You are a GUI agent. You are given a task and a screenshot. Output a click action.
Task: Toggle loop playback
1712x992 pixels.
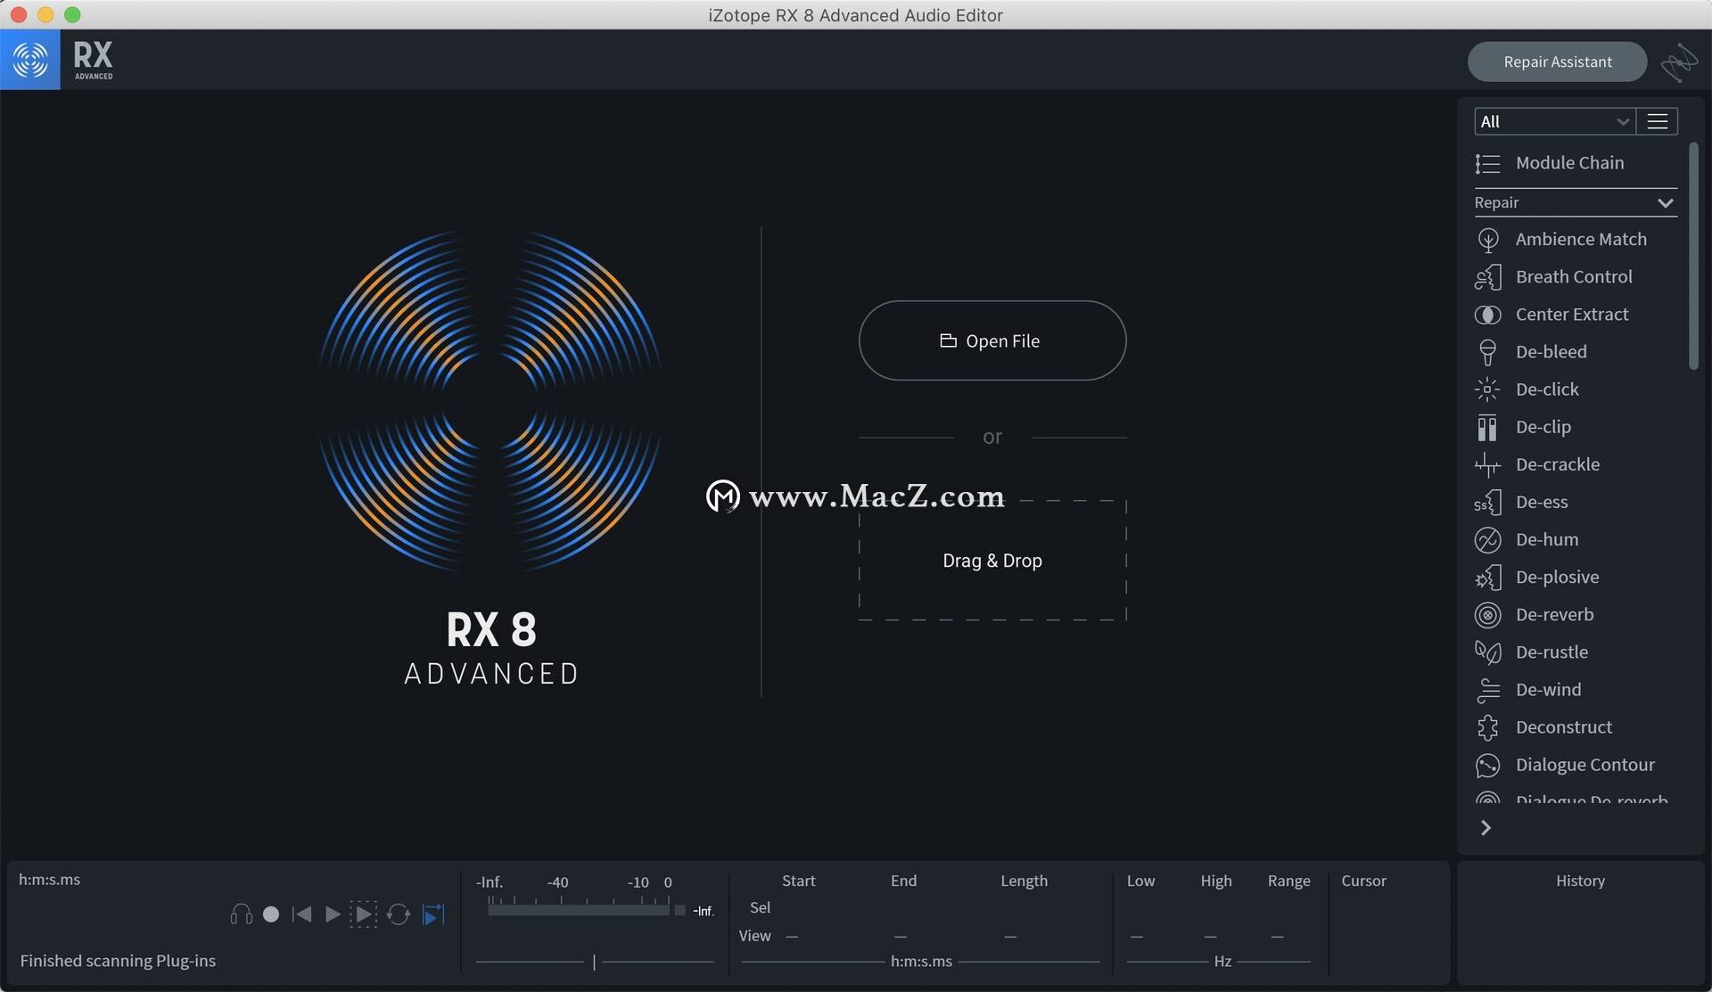point(398,914)
